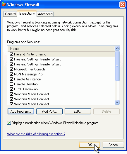Open the risks of allowing exceptions link
The height and width of the screenshot is (154, 127).
tap(36, 134)
